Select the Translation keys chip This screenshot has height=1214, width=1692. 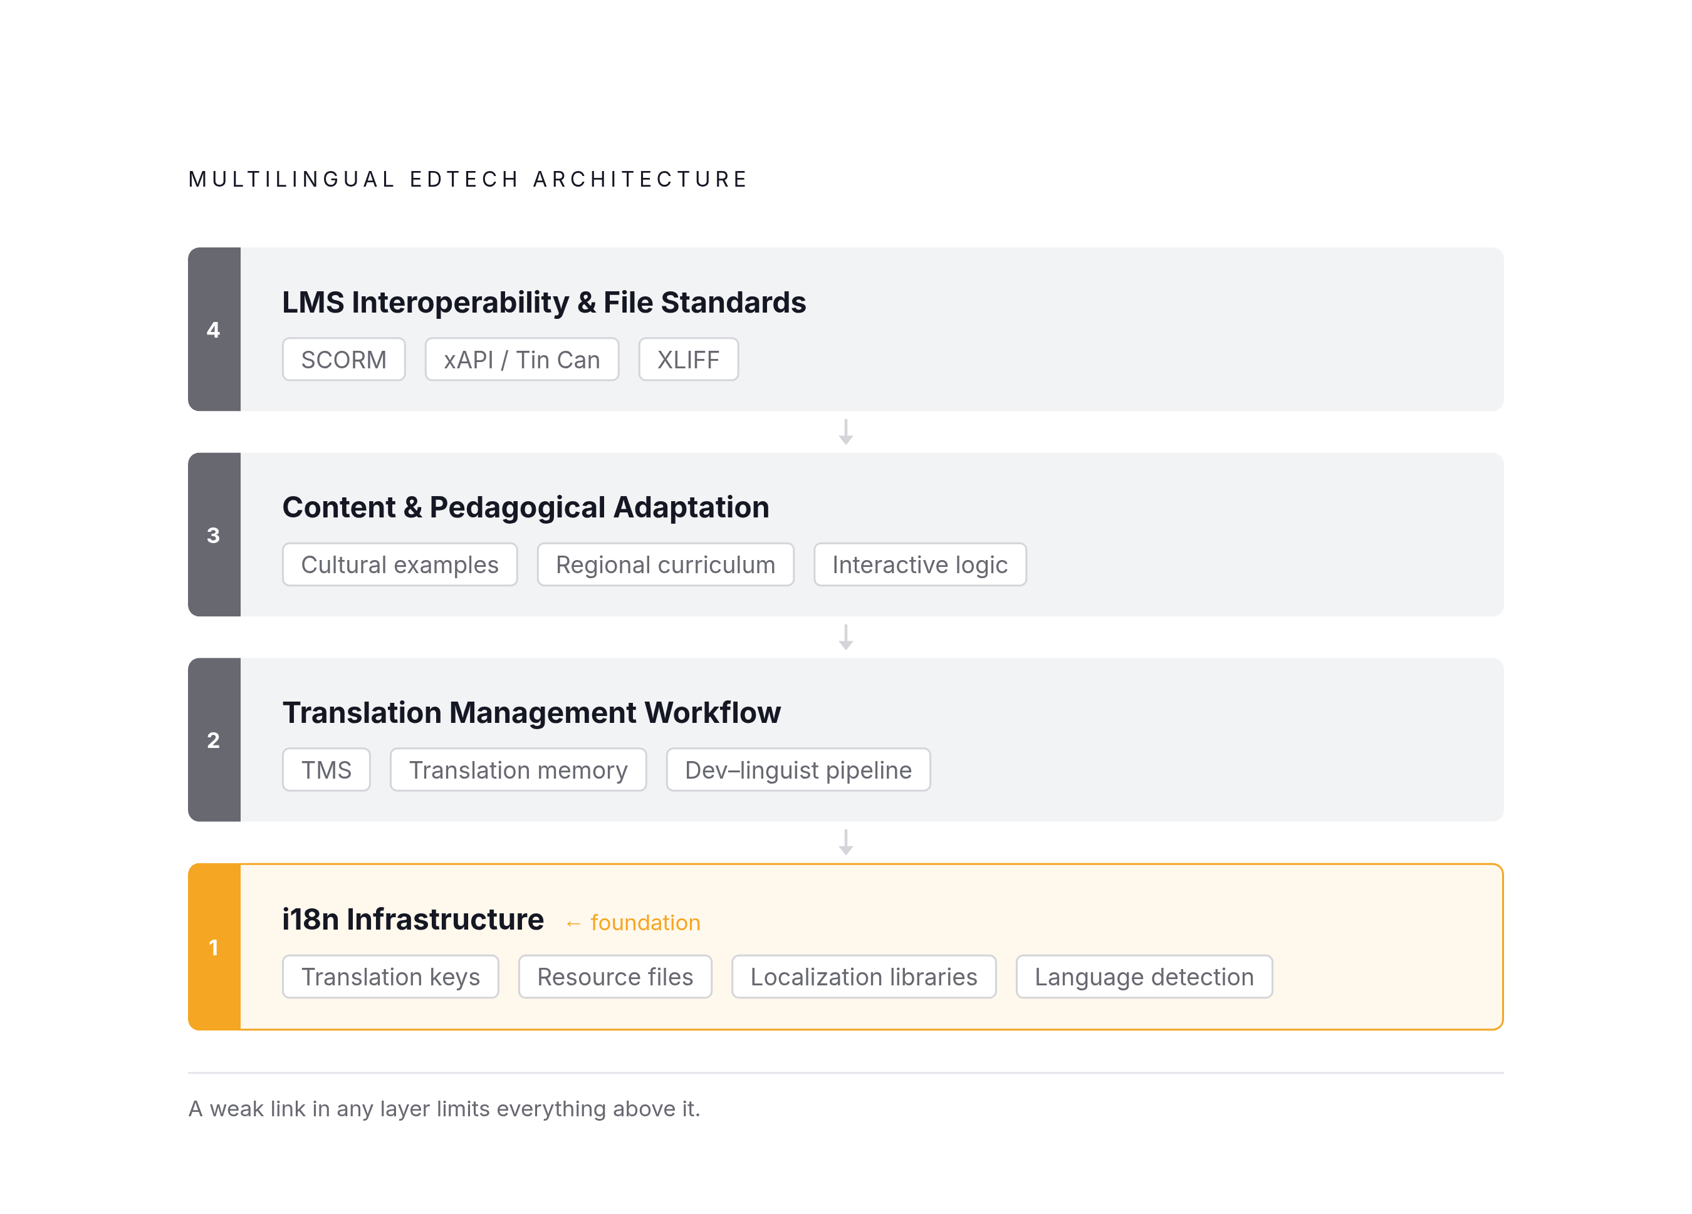point(390,977)
